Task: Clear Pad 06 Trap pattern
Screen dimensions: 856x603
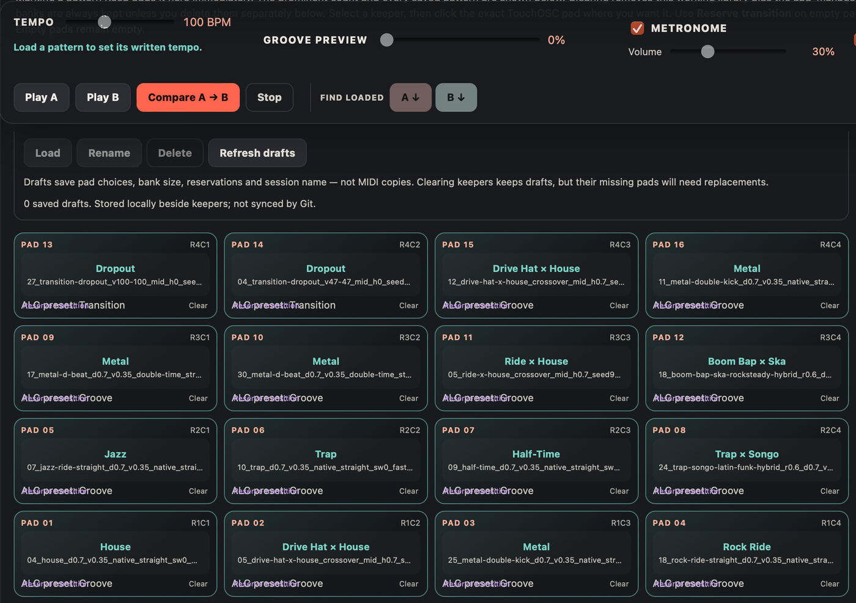Action: 408,491
